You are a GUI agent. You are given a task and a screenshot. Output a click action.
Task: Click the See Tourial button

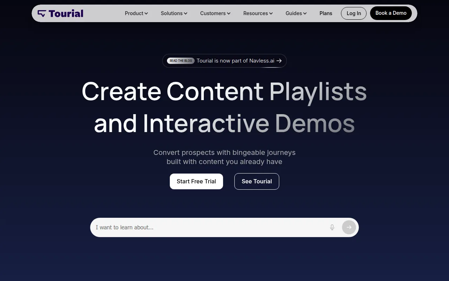coord(257,181)
